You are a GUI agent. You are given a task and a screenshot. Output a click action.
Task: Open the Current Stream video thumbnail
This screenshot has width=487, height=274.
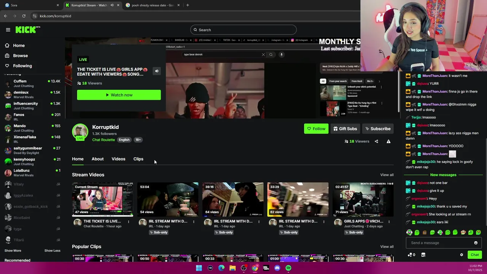(103, 199)
